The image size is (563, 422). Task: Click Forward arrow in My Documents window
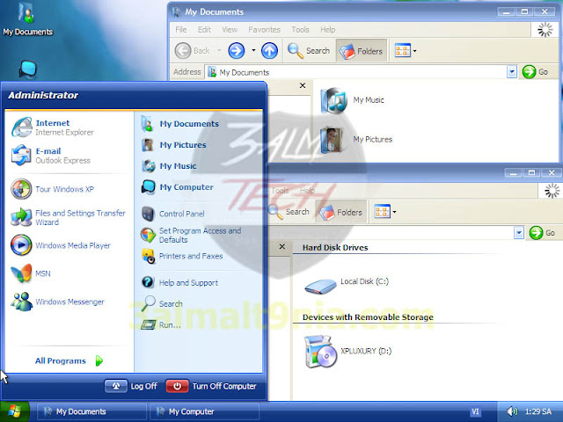coord(237,51)
